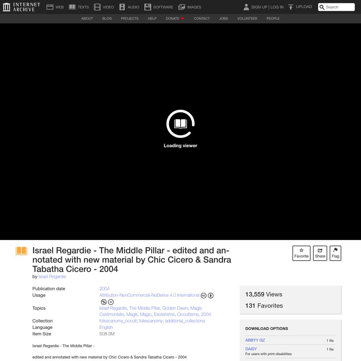The height and width of the screenshot is (361, 361).
Task: Click the Attribution person license icon
Action: point(211,296)
